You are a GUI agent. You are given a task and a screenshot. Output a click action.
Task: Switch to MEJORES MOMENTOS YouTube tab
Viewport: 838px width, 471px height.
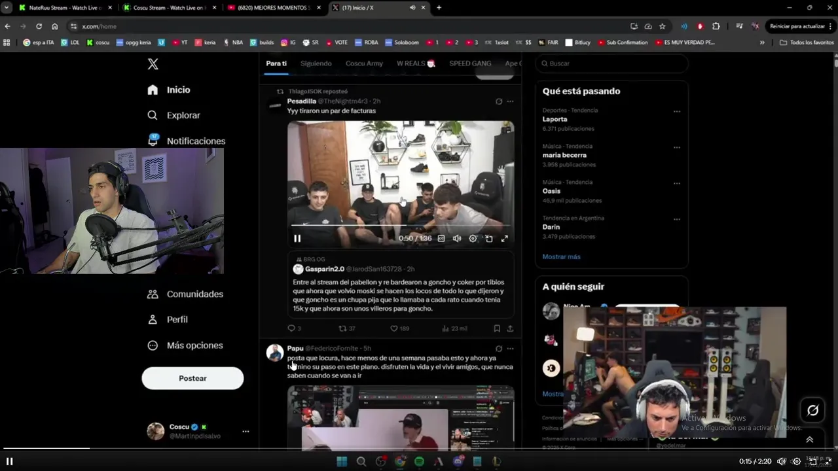click(x=274, y=8)
